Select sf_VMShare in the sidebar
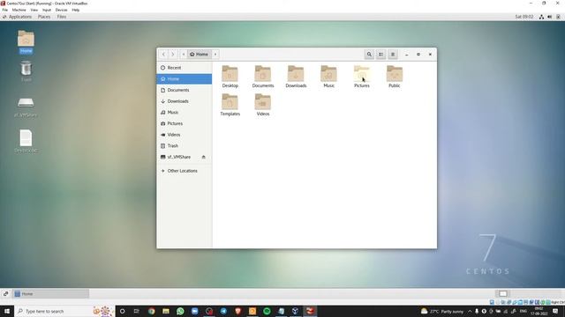 coord(185,157)
